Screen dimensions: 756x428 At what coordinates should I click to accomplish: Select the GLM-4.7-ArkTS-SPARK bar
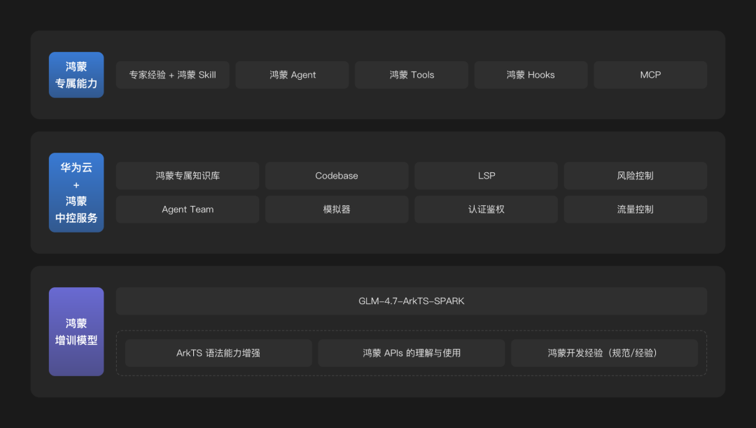pos(412,301)
